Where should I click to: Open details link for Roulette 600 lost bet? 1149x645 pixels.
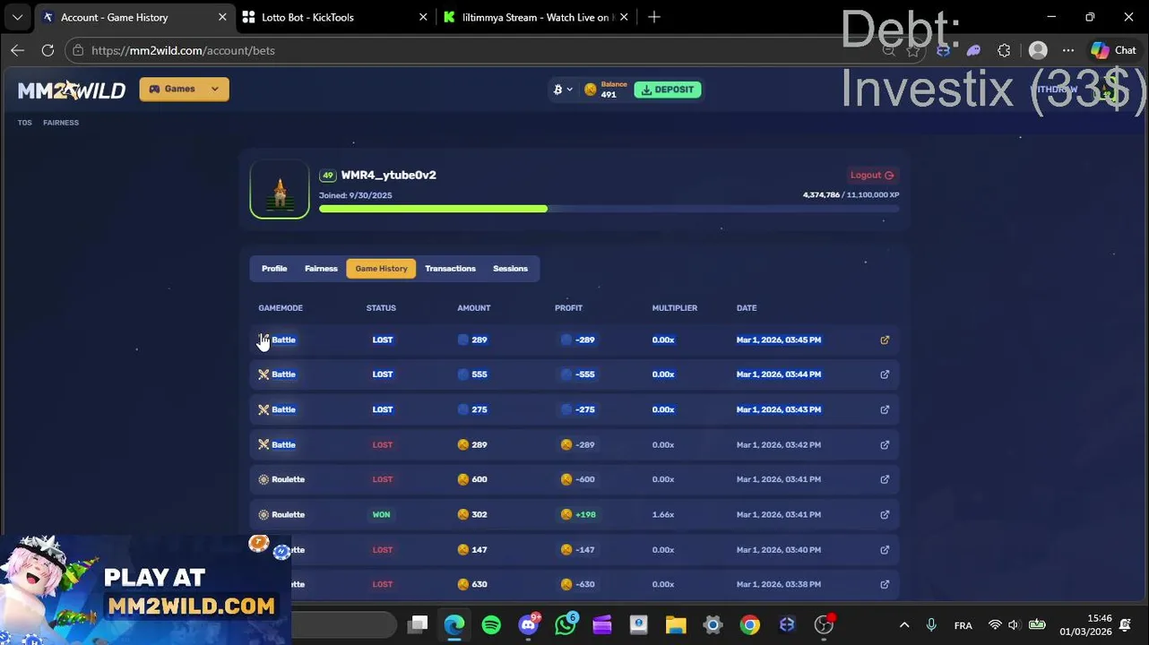point(885,479)
